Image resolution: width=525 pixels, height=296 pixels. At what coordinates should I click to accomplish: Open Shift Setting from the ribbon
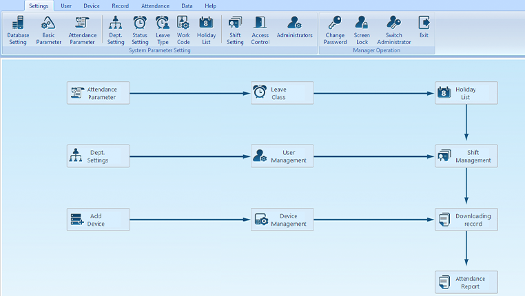tap(235, 30)
